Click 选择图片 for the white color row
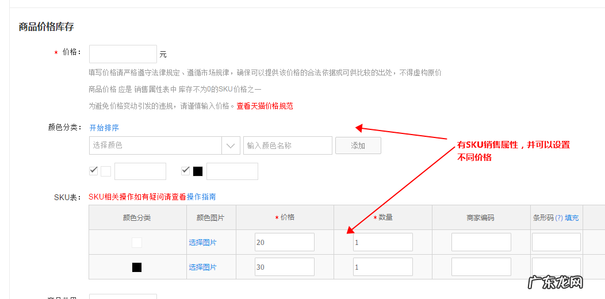Screen dimensions: 605x299 [202, 243]
